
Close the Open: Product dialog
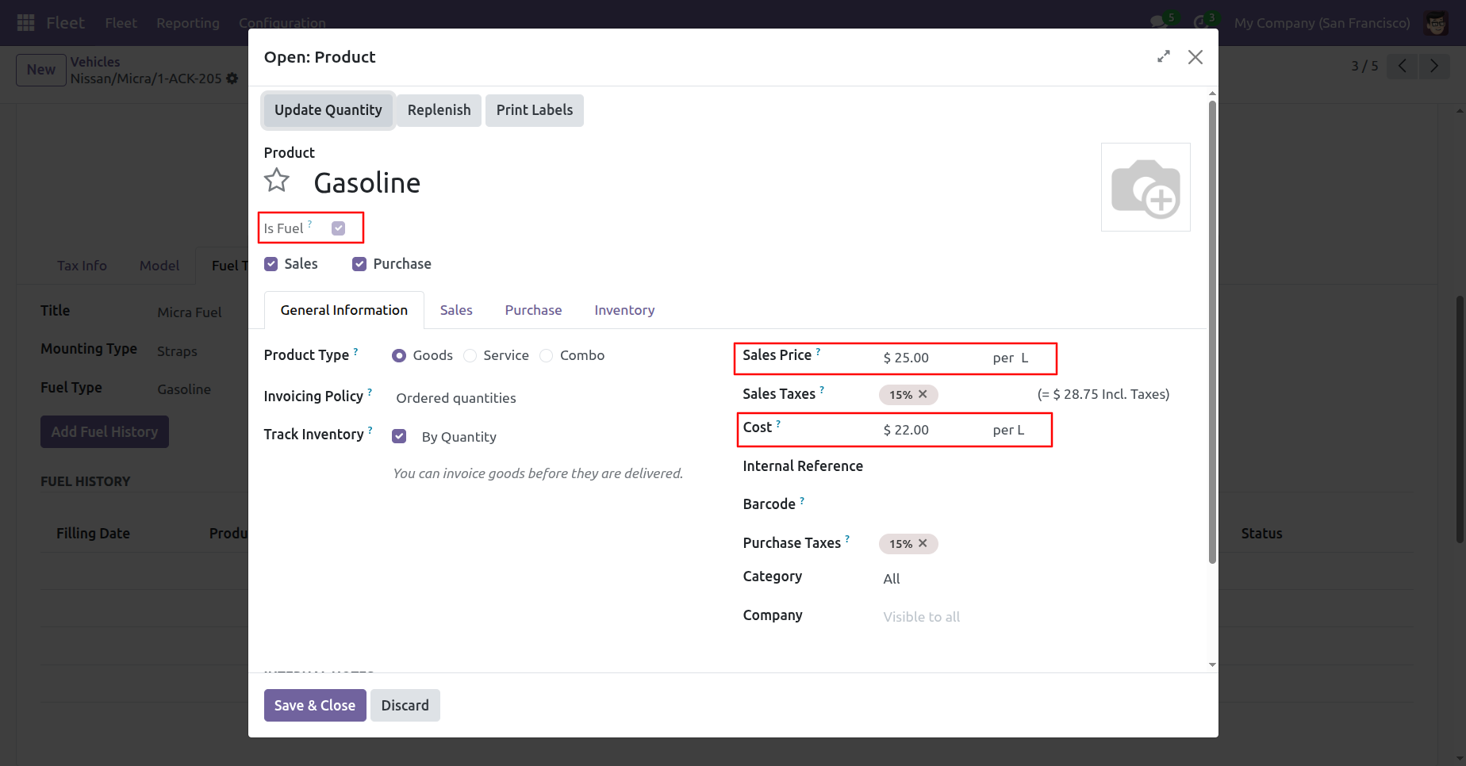1195,57
